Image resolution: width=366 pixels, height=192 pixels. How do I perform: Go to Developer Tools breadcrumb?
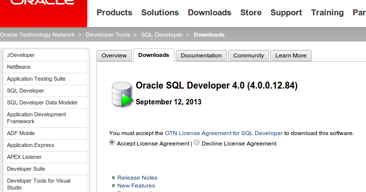click(x=108, y=35)
